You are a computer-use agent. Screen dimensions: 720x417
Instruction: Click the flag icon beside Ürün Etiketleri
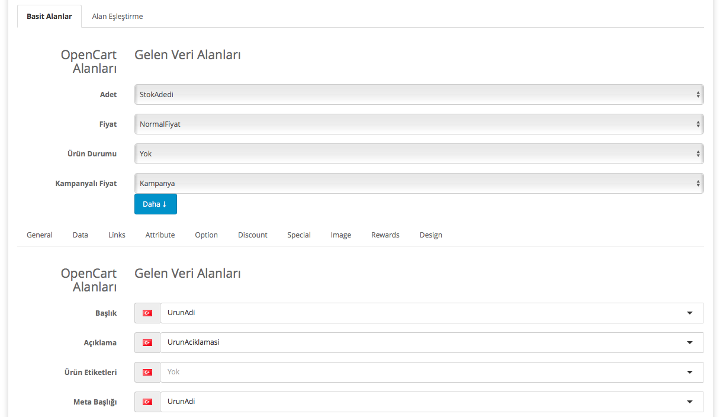point(147,372)
